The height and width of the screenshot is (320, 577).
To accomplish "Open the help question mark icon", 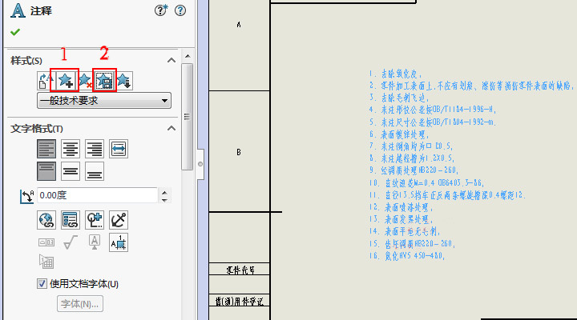I will click(180, 10).
